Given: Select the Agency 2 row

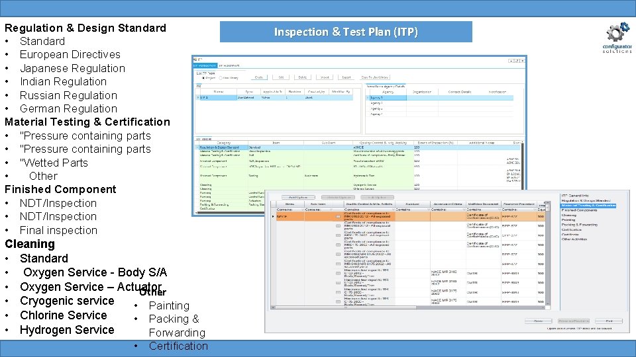Looking at the screenshot, I should (440, 103).
